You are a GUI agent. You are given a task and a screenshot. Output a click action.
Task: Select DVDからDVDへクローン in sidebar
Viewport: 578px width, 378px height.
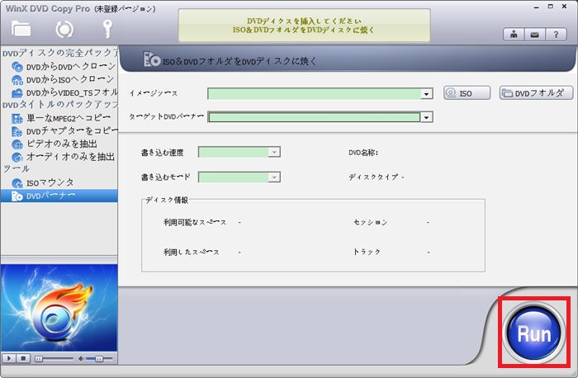(64, 67)
